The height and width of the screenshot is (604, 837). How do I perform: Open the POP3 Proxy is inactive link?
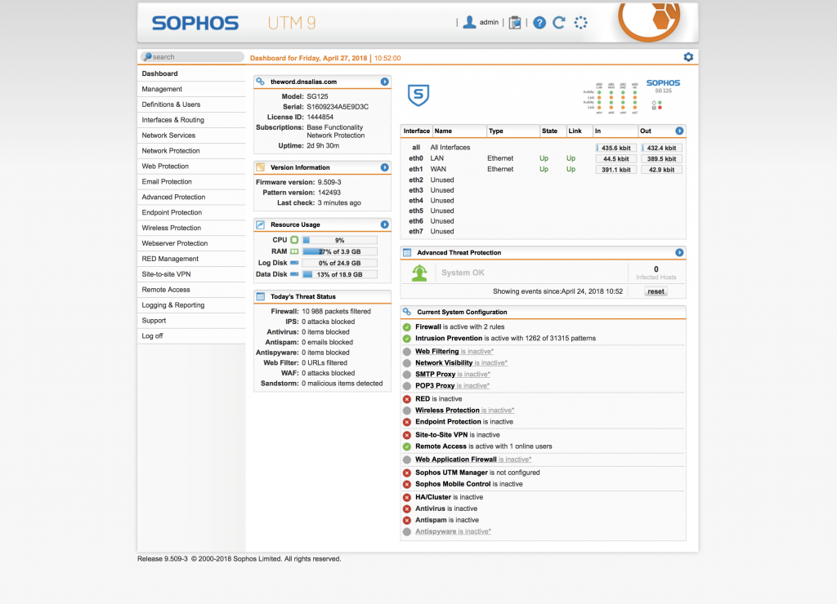[452, 386]
